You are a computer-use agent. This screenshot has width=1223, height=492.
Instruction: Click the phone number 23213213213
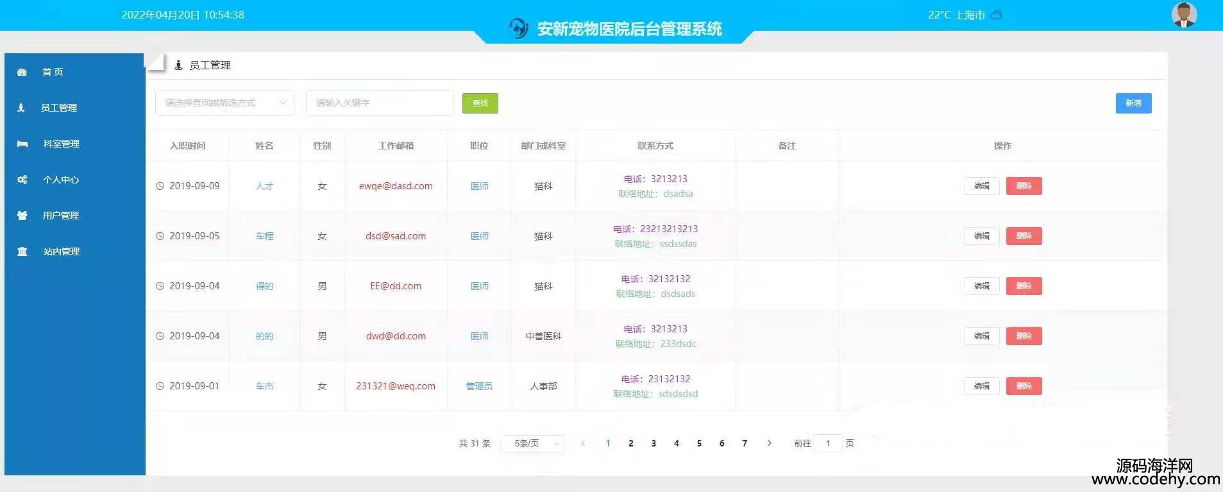click(669, 229)
